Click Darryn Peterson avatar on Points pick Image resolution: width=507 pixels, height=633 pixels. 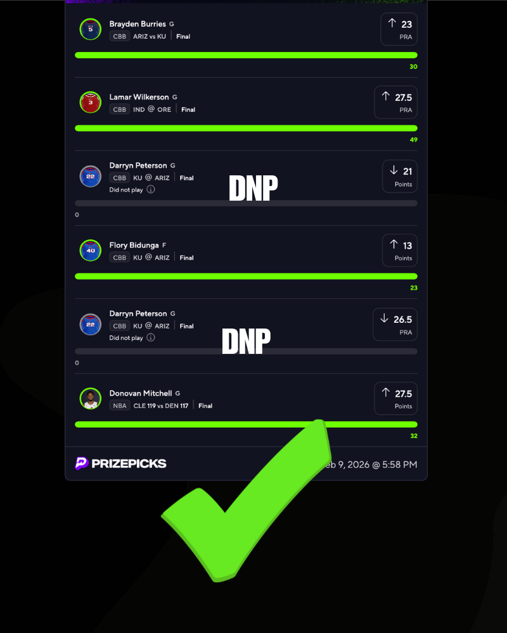[91, 177]
